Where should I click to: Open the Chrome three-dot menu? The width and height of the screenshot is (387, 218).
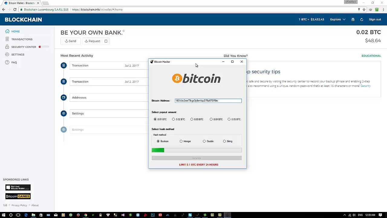pyautogui.click(x=383, y=9)
